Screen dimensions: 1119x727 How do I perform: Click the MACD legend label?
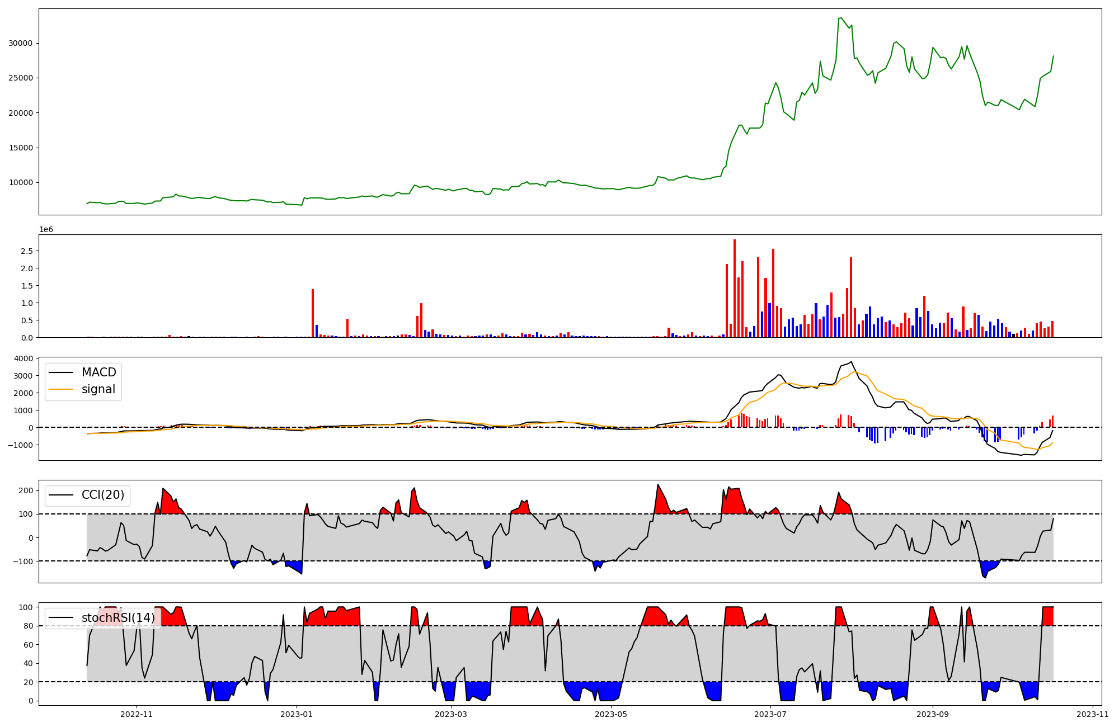98,372
